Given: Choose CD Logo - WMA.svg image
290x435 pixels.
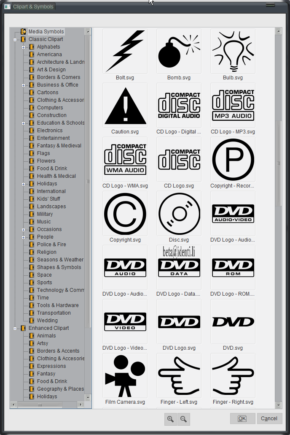Looking at the screenshot, I should (x=125, y=160).
